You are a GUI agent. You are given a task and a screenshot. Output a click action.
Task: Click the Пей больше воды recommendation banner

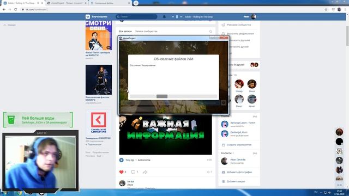(38, 120)
